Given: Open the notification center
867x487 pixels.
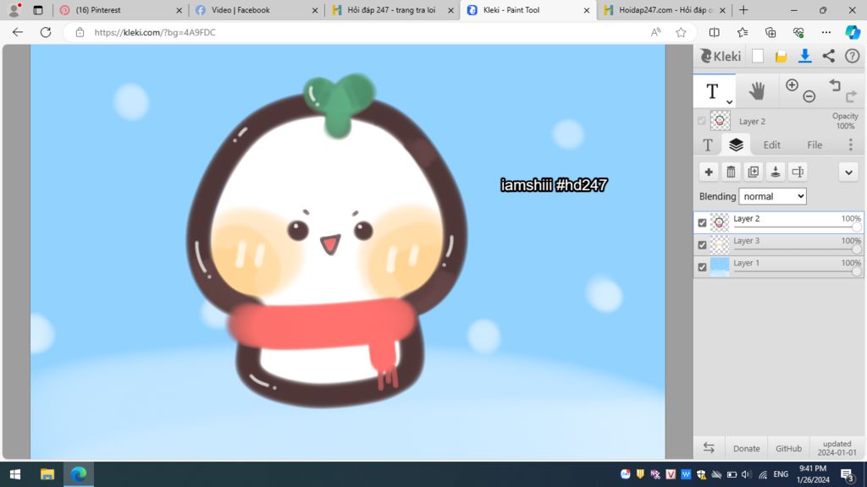Looking at the screenshot, I should pos(847,474).
